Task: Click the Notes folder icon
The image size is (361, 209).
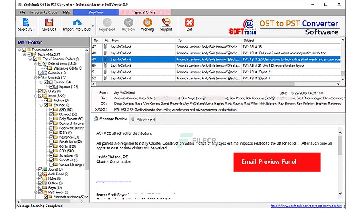Action: click(x=45, y=179)
